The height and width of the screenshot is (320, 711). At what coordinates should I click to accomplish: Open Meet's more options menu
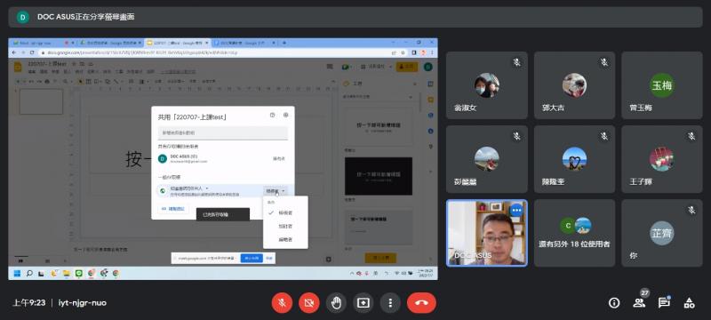coord(390,303)
